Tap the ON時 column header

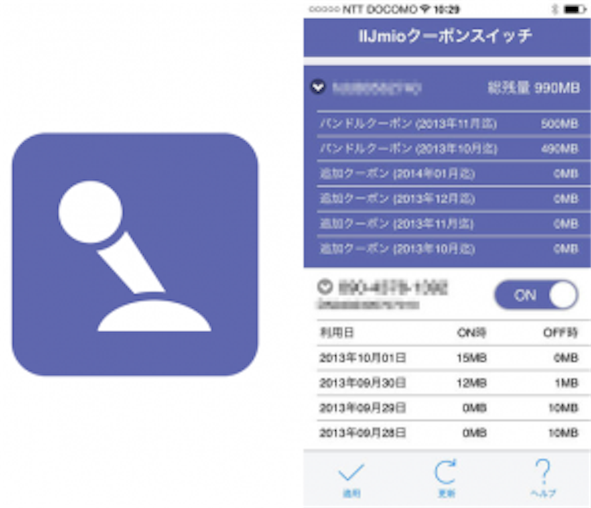point(472,333)
